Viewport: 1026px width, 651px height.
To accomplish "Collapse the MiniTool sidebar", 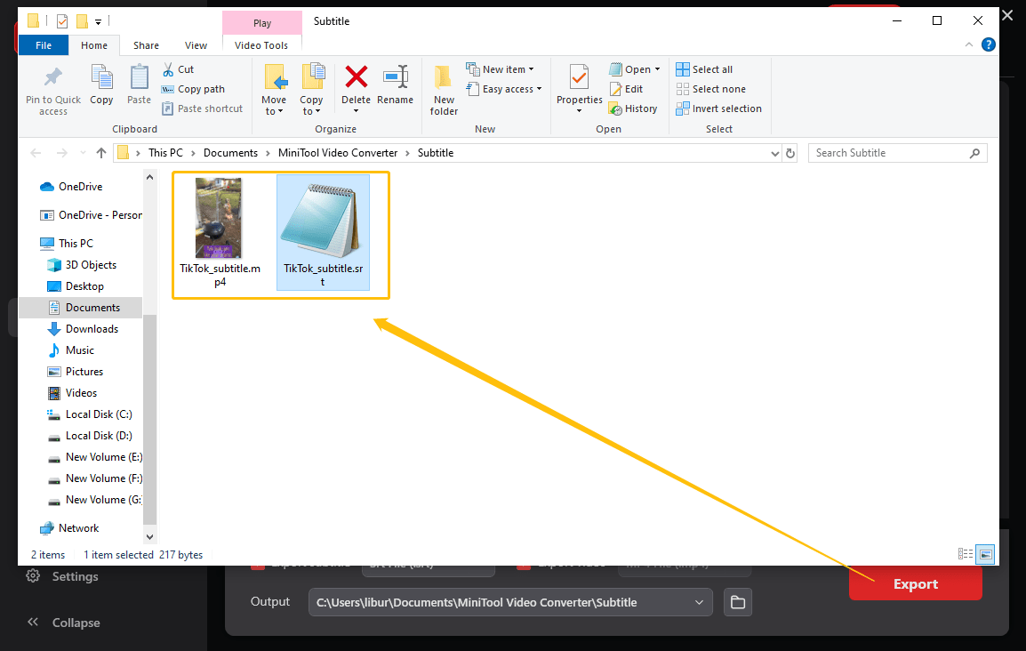I will click(x=63, y=623).
